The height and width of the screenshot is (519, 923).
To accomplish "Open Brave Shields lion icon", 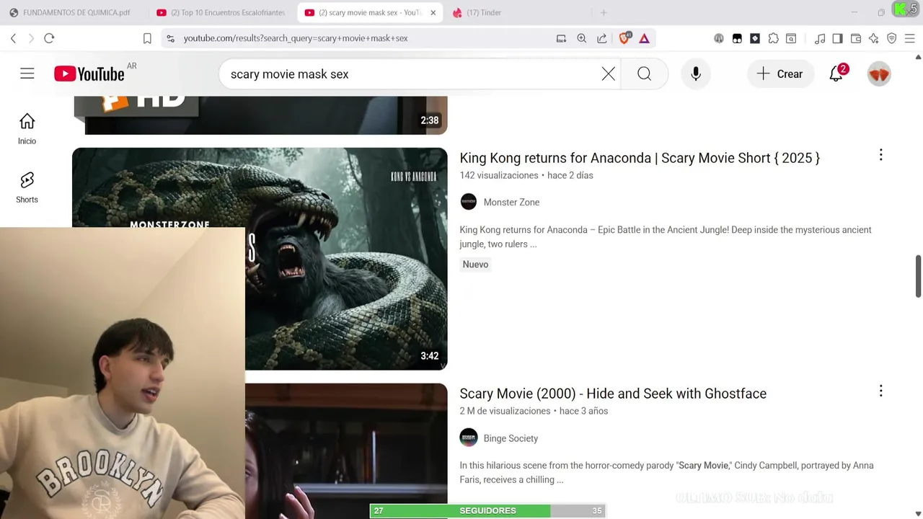I will click(624, 38).
